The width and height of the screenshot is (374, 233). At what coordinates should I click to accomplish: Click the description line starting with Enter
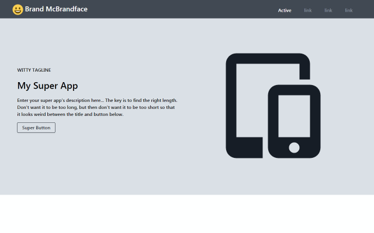click(98, 100)
